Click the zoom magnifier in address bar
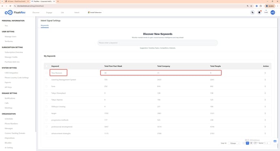Image resolution: width=280 pixels, height=151 pixels. [248, 6]
